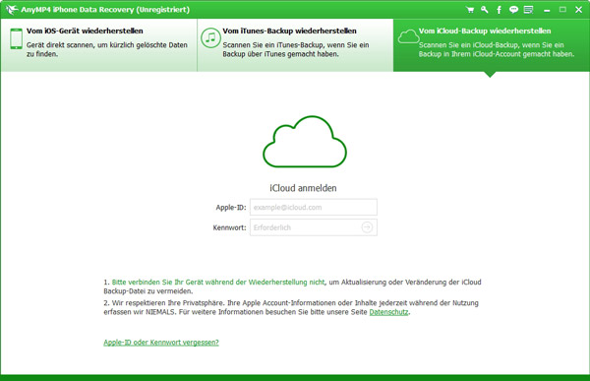Click the key register icon
The image size is (590, 381).
(484, 10)
